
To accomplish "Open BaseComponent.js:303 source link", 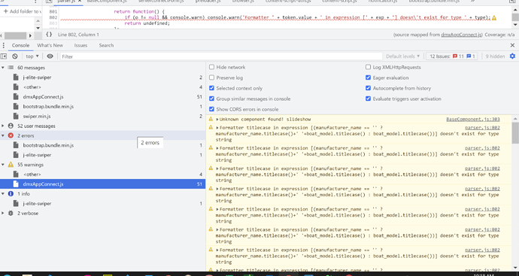I will 473,119.
